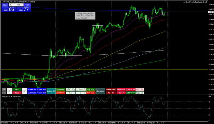Click the red SELL dashboard button
The width and height of the screenshot is (214, 124).
click(17, 93)
